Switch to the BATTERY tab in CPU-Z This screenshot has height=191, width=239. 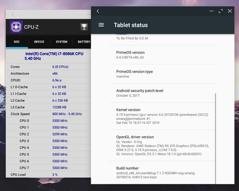click(x=82, y=42)
